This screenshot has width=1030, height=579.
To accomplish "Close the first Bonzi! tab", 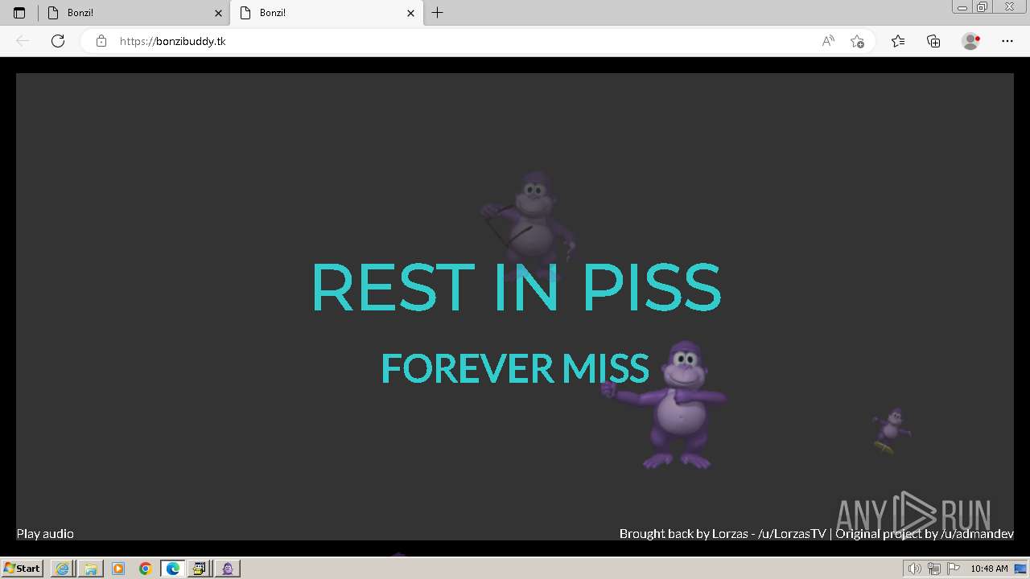I will (218, 13).
